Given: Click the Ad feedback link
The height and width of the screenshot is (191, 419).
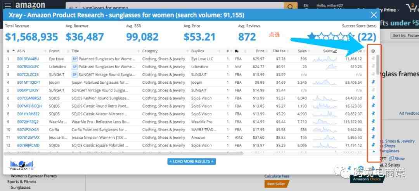Looking at the screenshot, I should [409, 114].
